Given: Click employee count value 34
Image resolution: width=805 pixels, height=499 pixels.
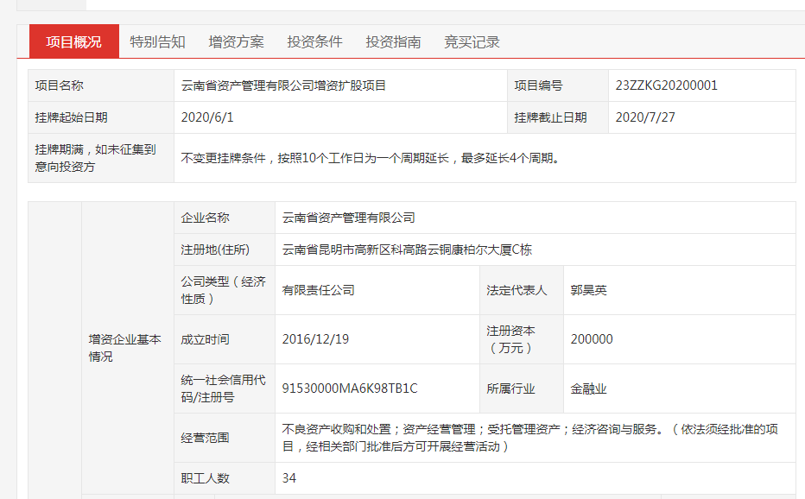Looking at the screenshot, I should tap(289, 478).
